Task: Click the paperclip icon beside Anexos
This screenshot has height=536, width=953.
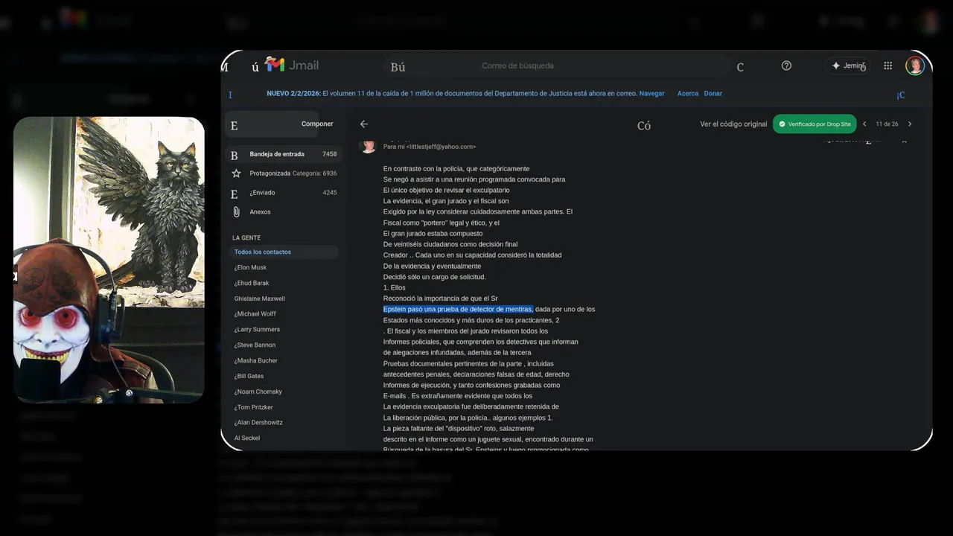Action: coord(236,212)
